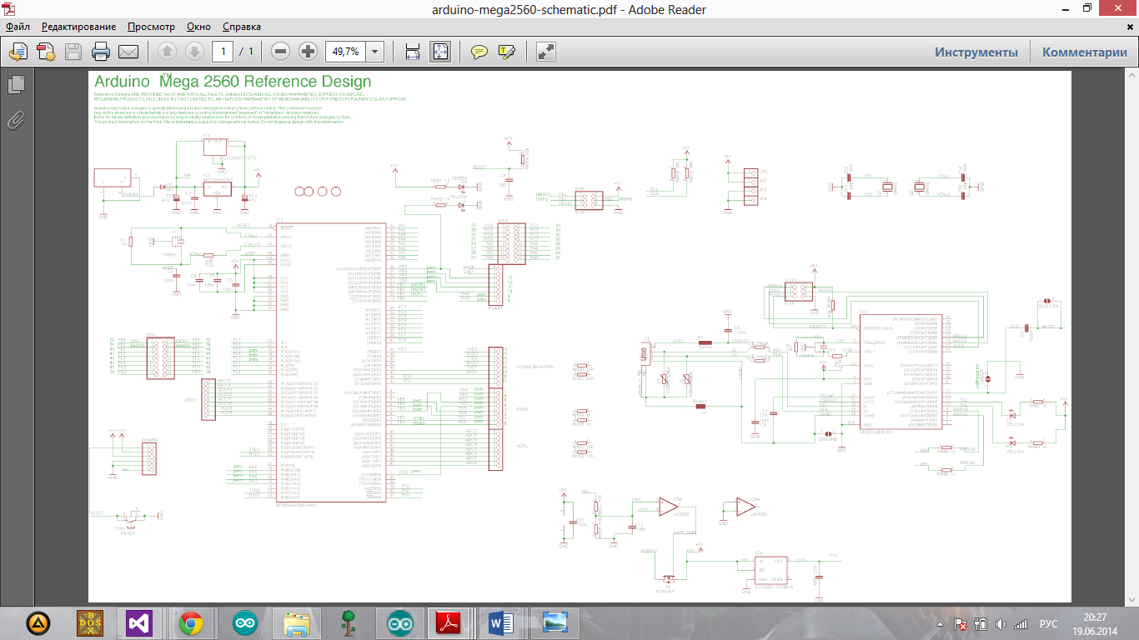Click the Action Center flag tray icon
The height and width of the screenshot is (640, 1139).
click(x=961, y=624)
